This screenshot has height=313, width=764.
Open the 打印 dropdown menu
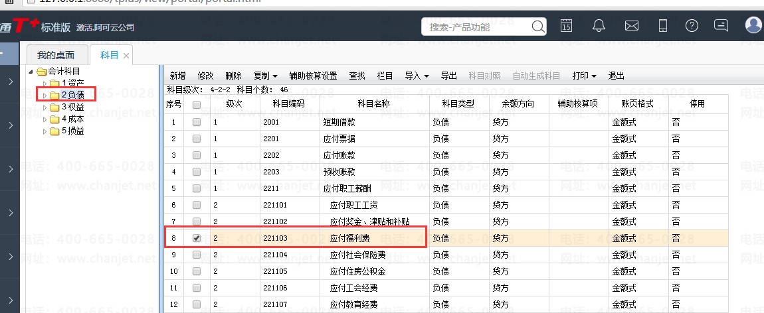(x=584, y=76)
